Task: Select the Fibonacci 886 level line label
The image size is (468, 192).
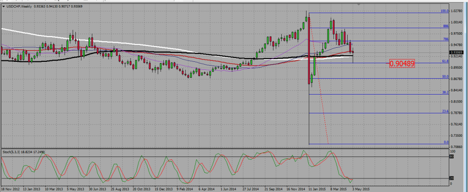Action: click(446, 26)
